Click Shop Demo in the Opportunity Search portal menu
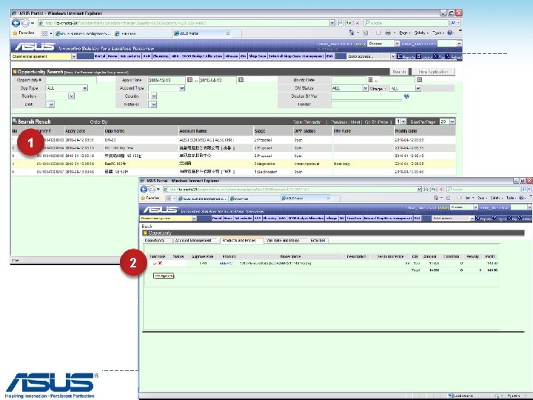This screenshot has height=400, width=533. point(258,56)
